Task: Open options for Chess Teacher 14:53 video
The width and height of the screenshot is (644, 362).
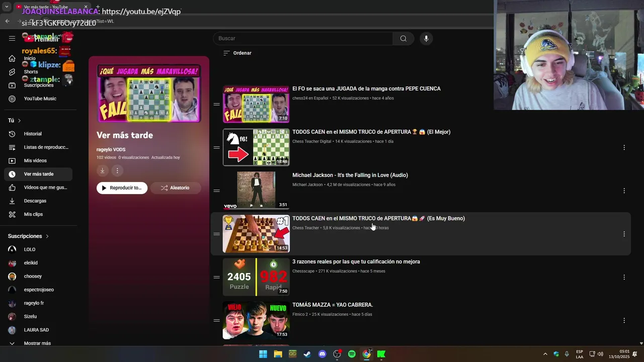Action: (x=624, y=234)
